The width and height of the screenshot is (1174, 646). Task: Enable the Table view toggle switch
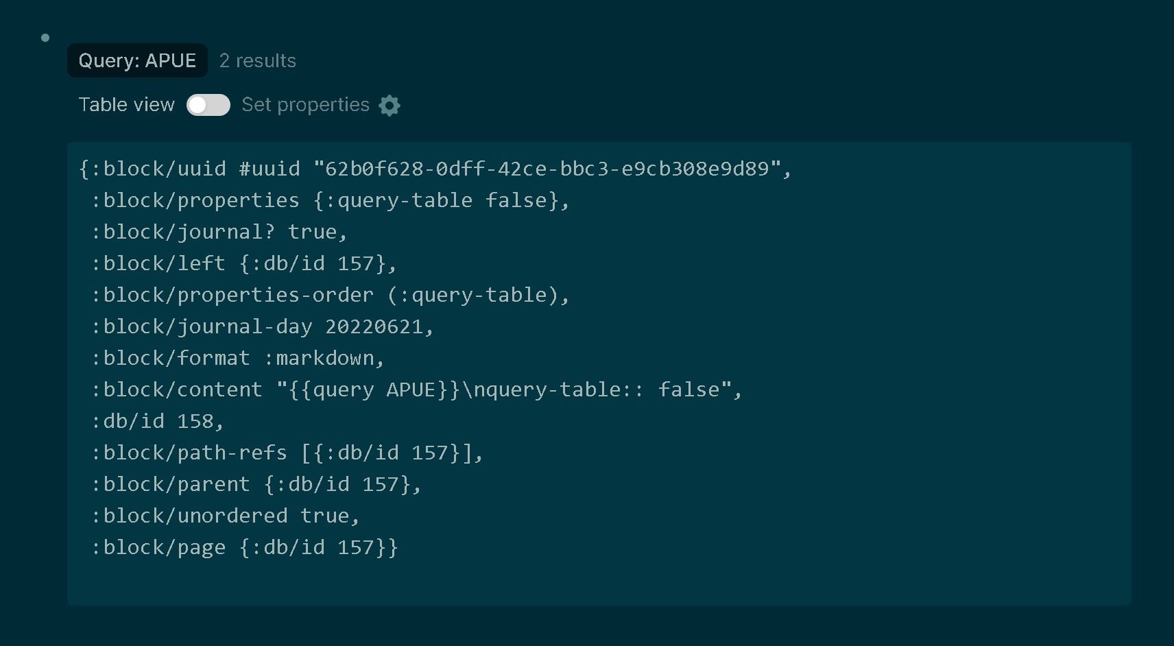[x=208, y=104]
